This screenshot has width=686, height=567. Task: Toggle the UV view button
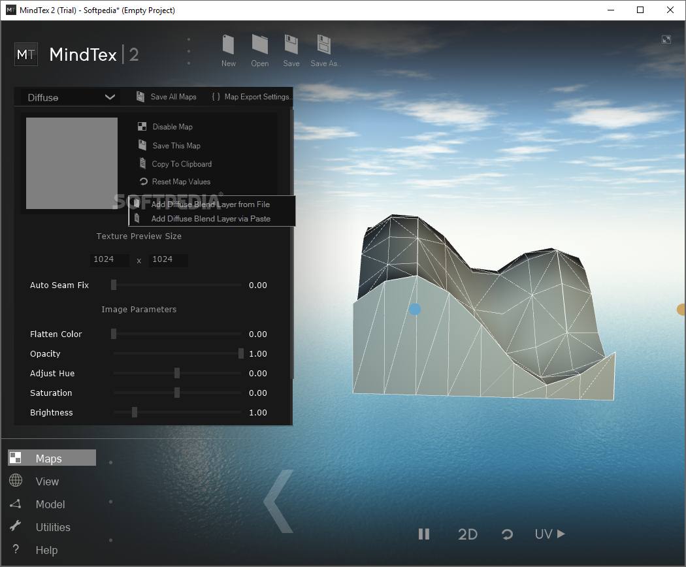tap(550, 534)
